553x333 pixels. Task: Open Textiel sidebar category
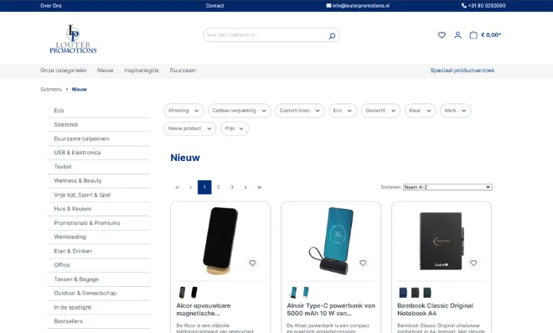pyautogui.click(x=98, y=167)
